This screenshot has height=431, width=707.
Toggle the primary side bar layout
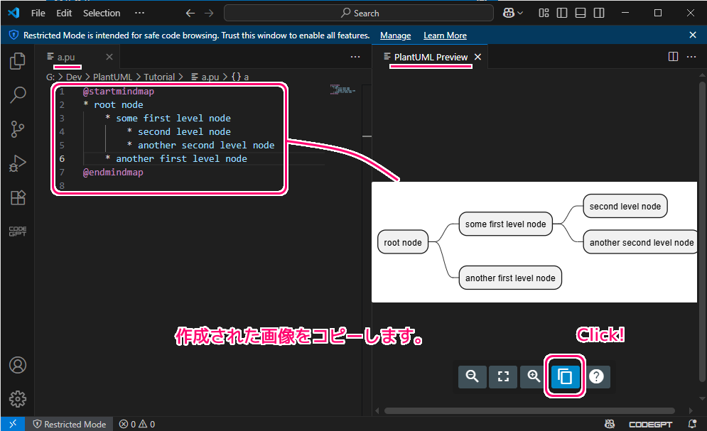pos(562,13)
